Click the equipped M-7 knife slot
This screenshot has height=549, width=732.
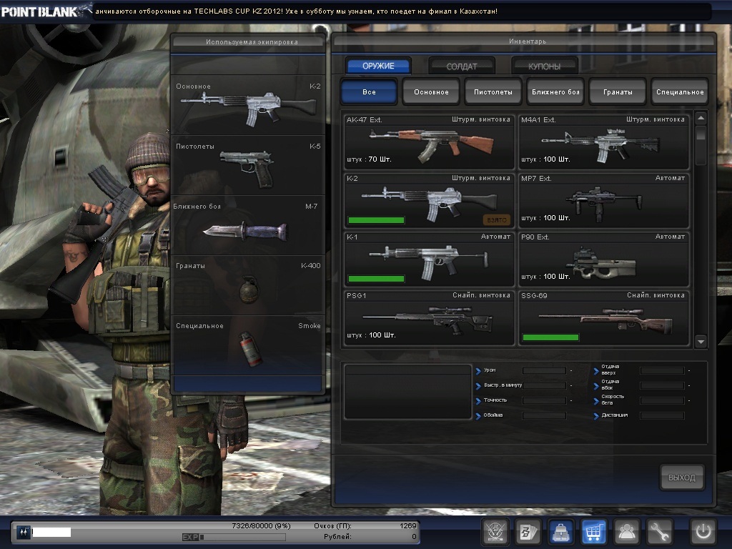pyautogui.click(x=248, y=225)
